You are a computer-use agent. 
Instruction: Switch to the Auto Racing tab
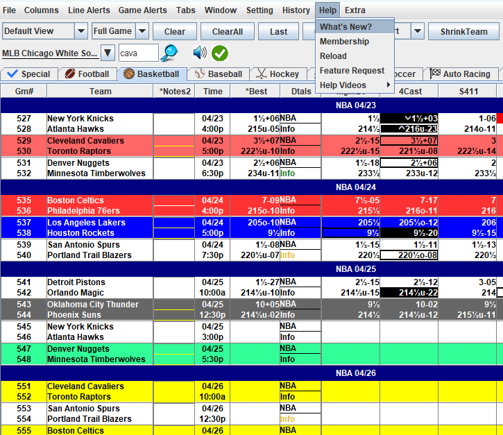461,74
